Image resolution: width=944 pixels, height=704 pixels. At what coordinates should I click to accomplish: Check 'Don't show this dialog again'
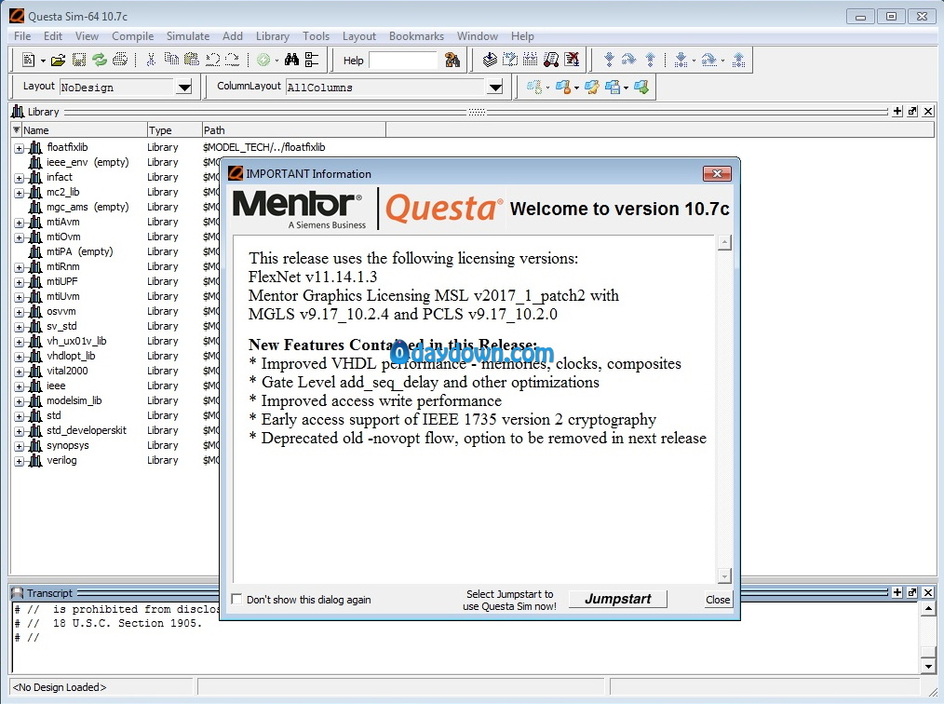point(236,599)
